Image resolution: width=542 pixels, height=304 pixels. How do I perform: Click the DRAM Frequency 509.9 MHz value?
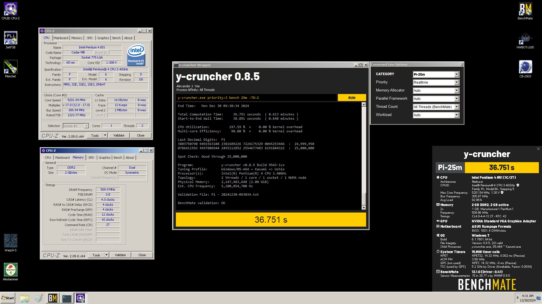(x=108, y=189)
